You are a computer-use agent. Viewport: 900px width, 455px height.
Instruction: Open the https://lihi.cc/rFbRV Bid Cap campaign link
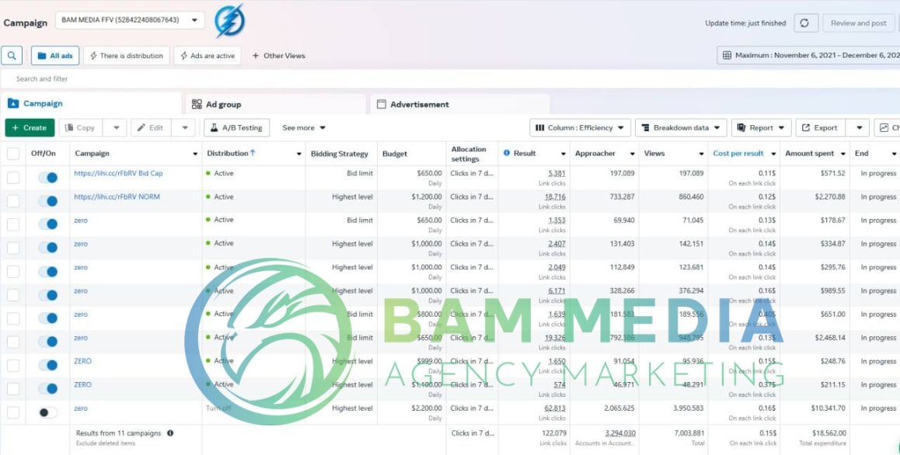[118, 173]
